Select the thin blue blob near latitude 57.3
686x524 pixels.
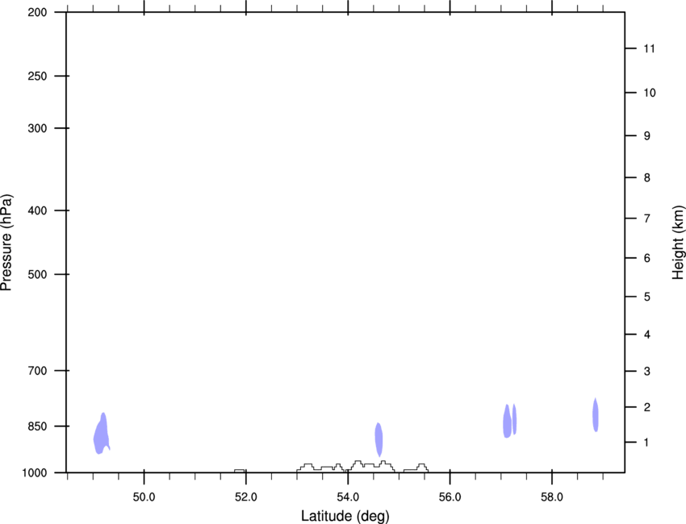[x=515, y=419]
